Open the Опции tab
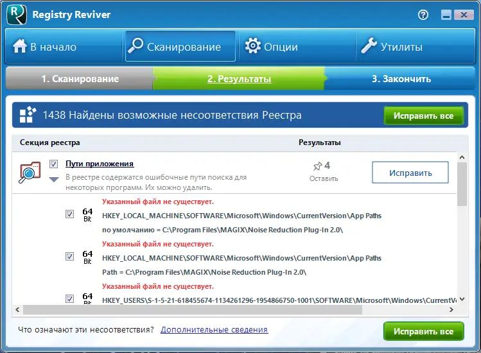 pyautogui.click(x=297, y=47)
